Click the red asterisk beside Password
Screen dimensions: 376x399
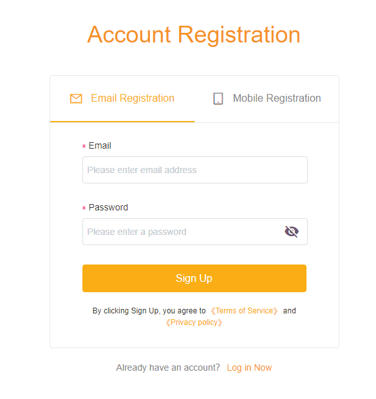(x=84, y=208)
